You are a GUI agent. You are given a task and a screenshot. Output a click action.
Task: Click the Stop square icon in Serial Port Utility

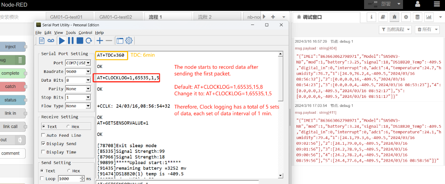pos(80,40)
